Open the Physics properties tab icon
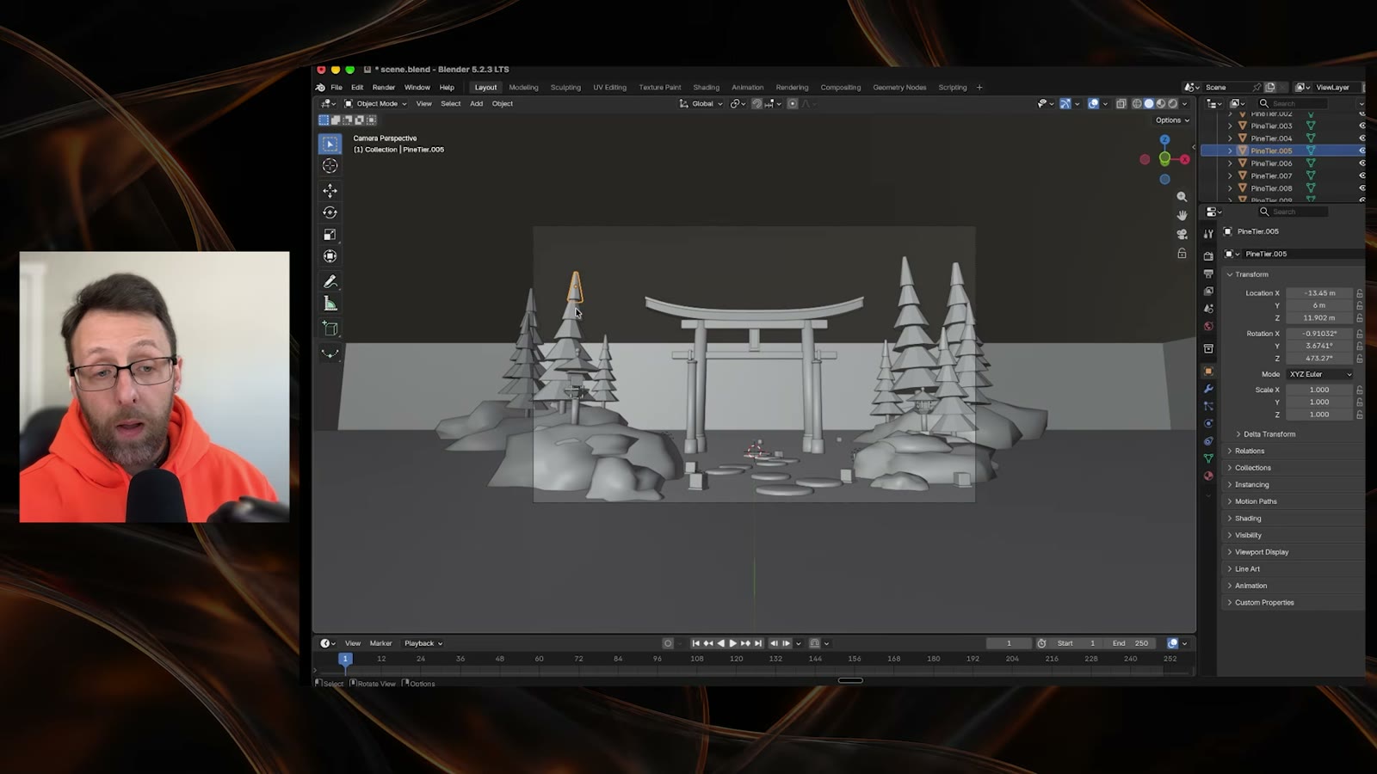 point(1208,423)
